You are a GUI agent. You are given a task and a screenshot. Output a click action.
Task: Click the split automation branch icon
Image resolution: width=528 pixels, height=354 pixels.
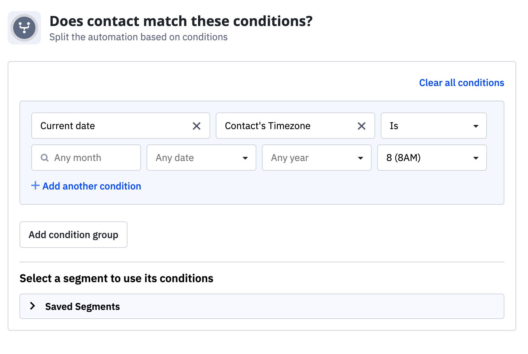(x=24, y=28)
